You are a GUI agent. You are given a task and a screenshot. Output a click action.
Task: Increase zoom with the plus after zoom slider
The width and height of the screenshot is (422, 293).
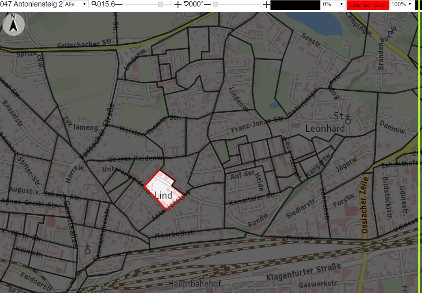[x=177, y=4]
